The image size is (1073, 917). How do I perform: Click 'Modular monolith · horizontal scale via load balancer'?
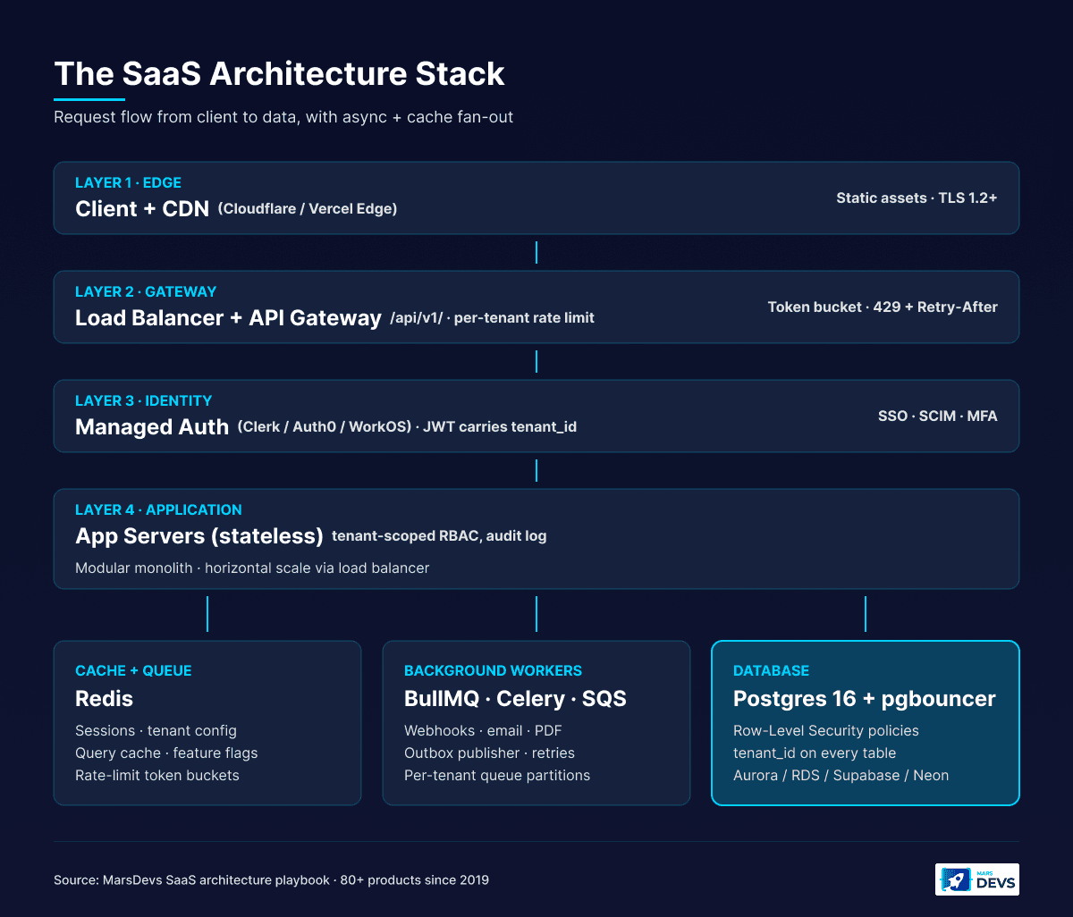coord(252,568)
